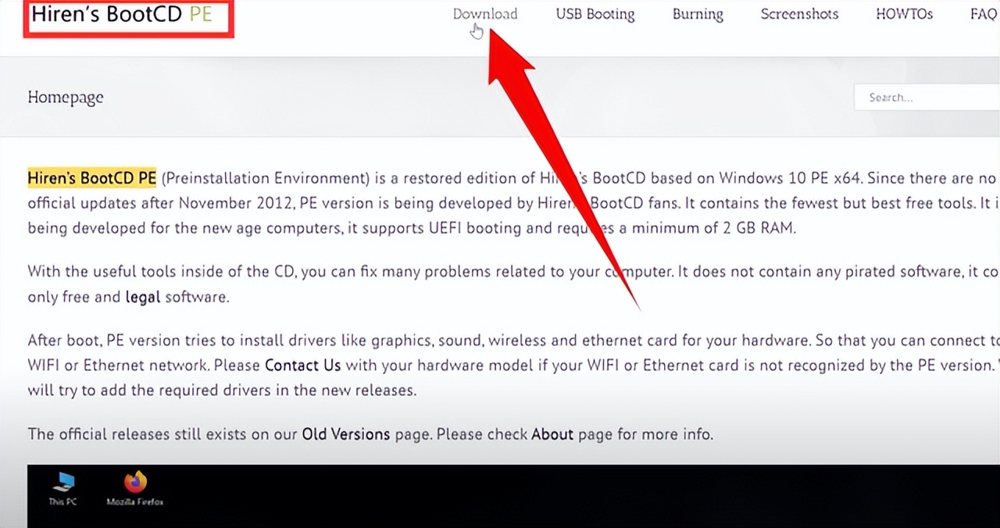Image resolution: width=1000 pixels, height=528 pixels.
Task: Navigate to the HOWTOs section
Action: (904, 14)
